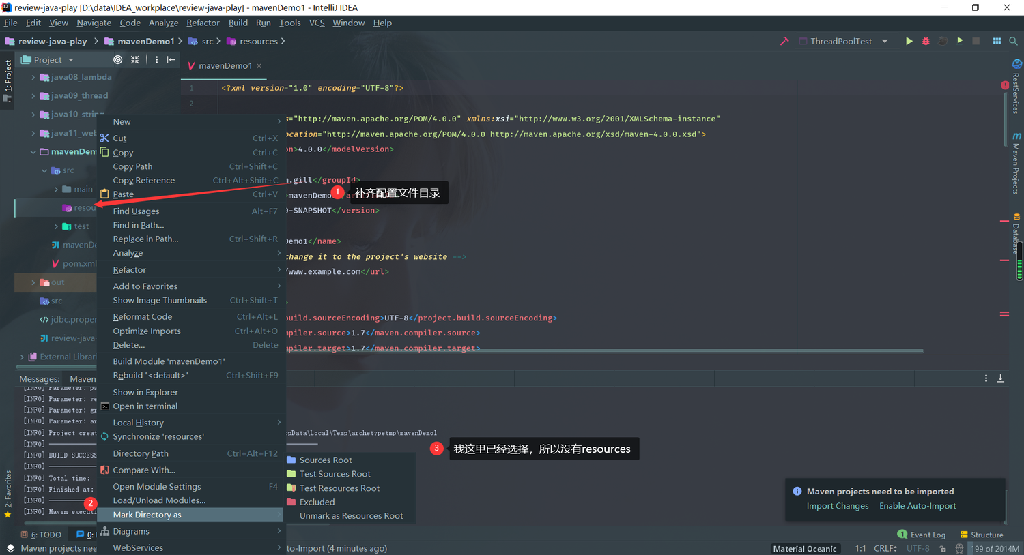Viewport: 1024px width, 555px height.
Task: Click the Build project hammer icon
Action: (x=784, y=41)
